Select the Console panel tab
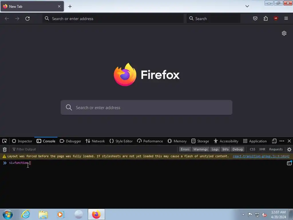293x220 pixels. coord(46,141)
